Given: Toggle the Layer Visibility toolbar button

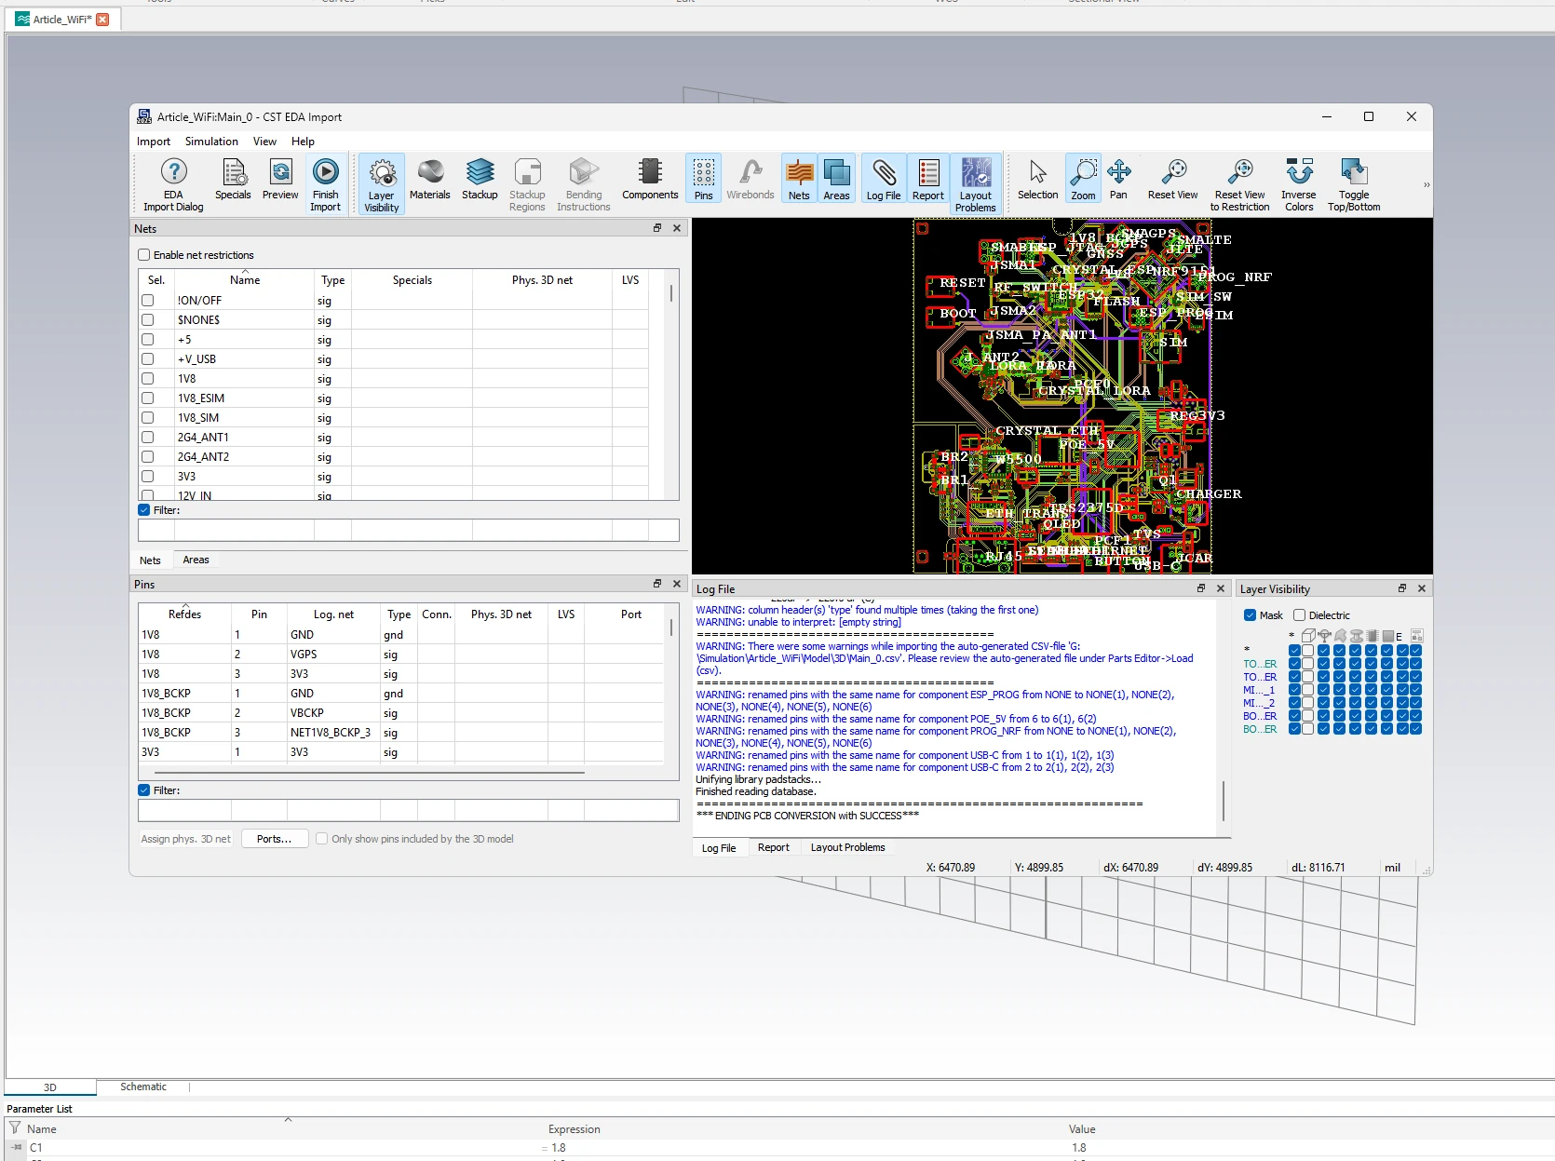Looking at the screenshot, I should coord(381,184).
